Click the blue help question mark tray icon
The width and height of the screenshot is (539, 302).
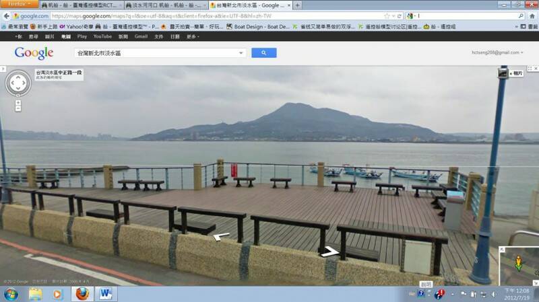420,293
